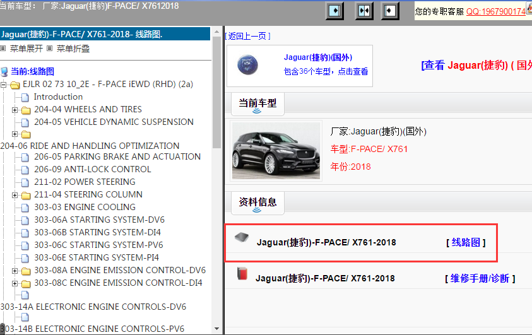Click 包含36个车型，点击查看 link
The height and width of the screenshot is (335, 532).
coord(326,71)
